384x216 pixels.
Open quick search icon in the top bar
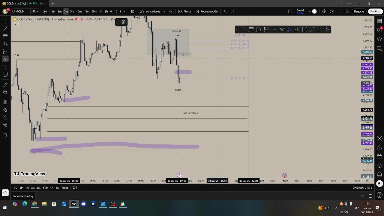click(324, 11)
